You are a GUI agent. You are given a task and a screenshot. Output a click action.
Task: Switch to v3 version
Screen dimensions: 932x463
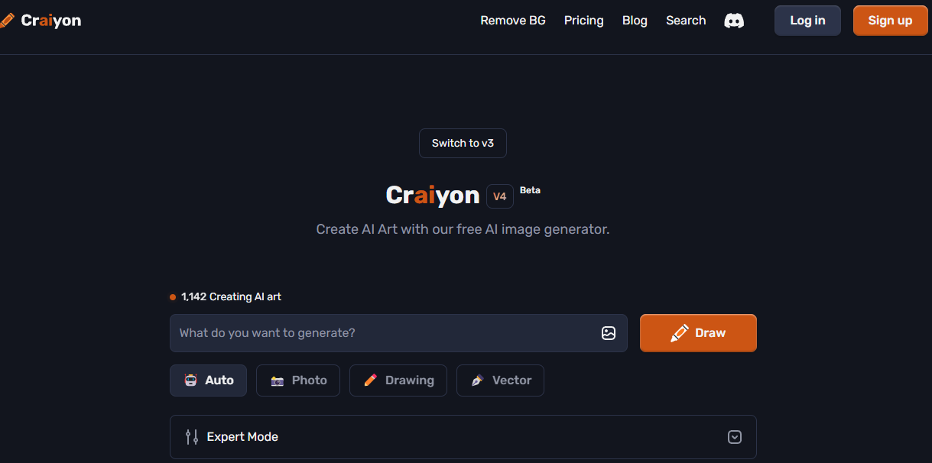tap(463, 143)
